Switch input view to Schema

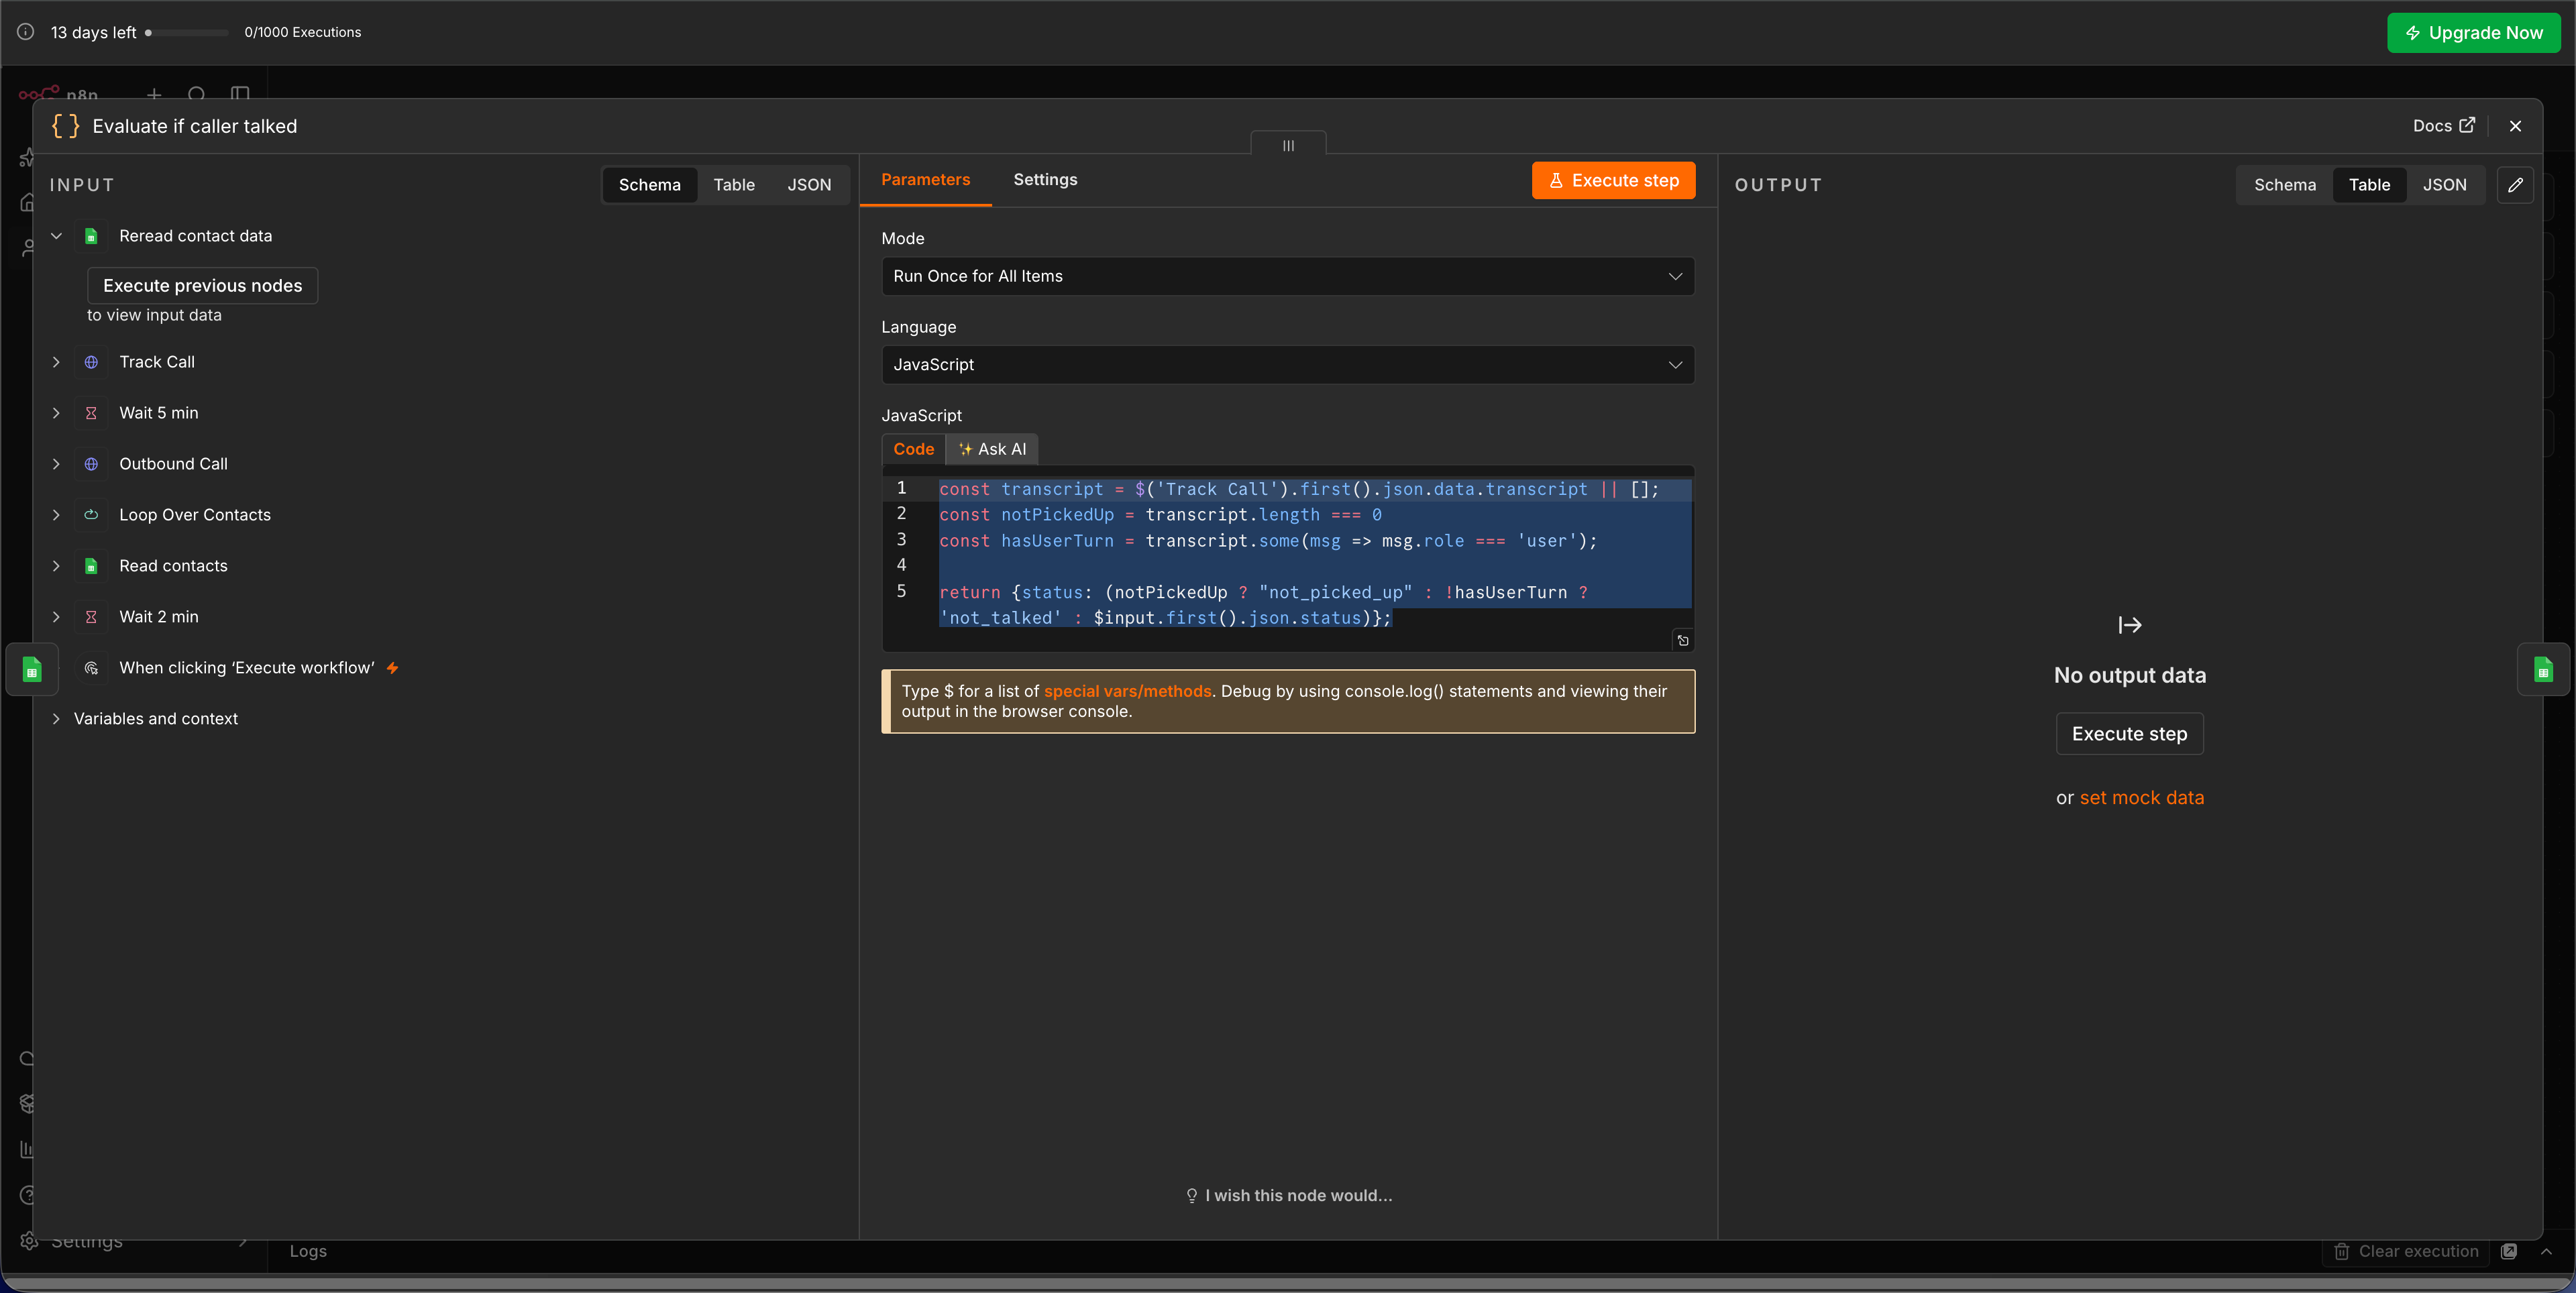click(x=650, y=185)
